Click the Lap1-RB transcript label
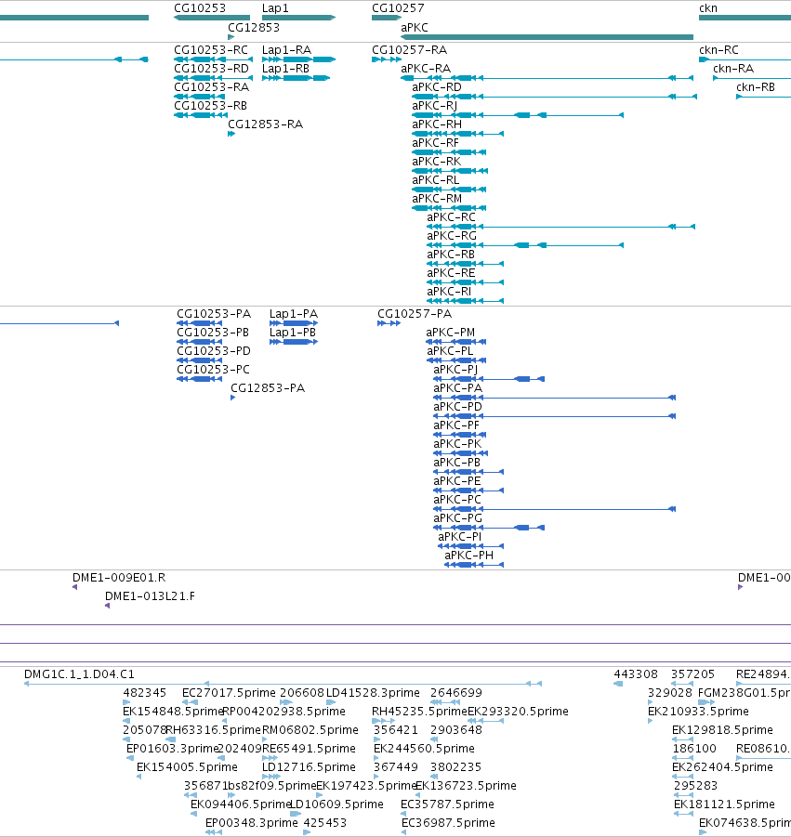The height and width of the screenshot is (837, 791). [285, 69]
